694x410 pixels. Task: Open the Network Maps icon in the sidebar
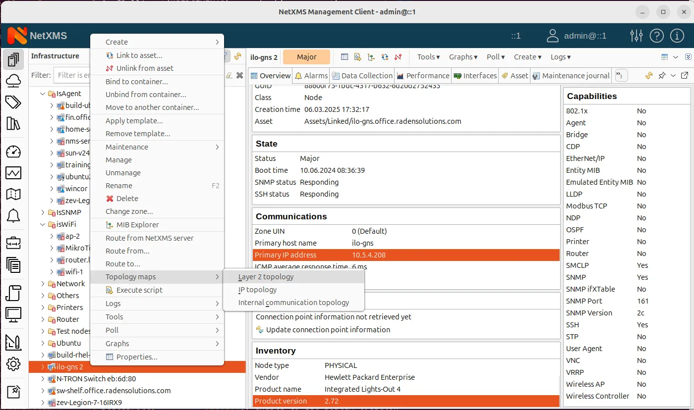13,194
